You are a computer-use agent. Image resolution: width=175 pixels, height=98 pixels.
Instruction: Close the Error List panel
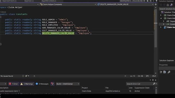pos(156,80)
